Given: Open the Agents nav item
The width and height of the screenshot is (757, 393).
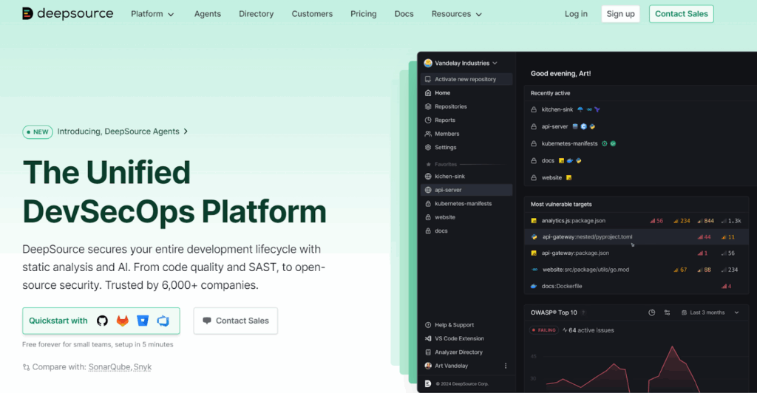Looking at the screenshot, I should (x=208, y=14).
